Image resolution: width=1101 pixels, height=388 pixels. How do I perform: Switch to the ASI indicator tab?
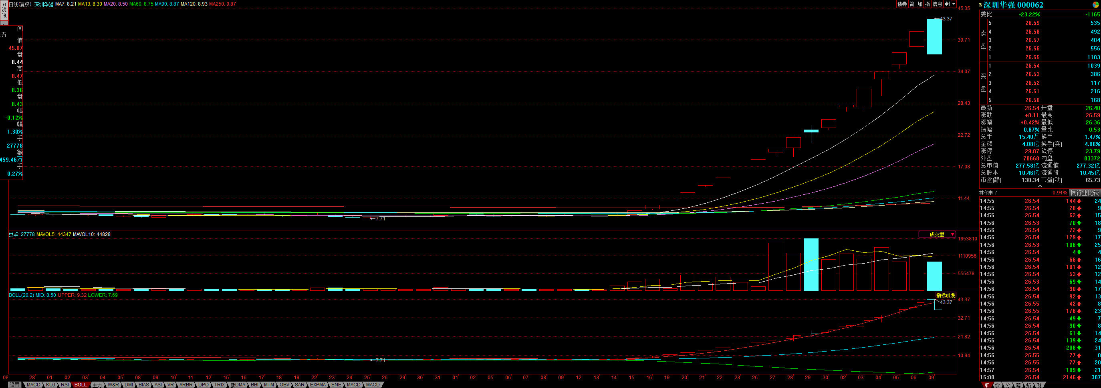point(158,384)
